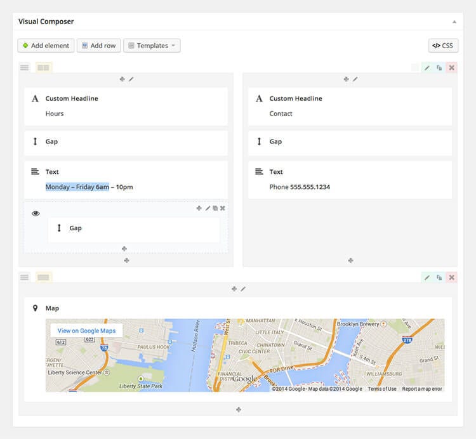Clone the first row

point(439,67)
